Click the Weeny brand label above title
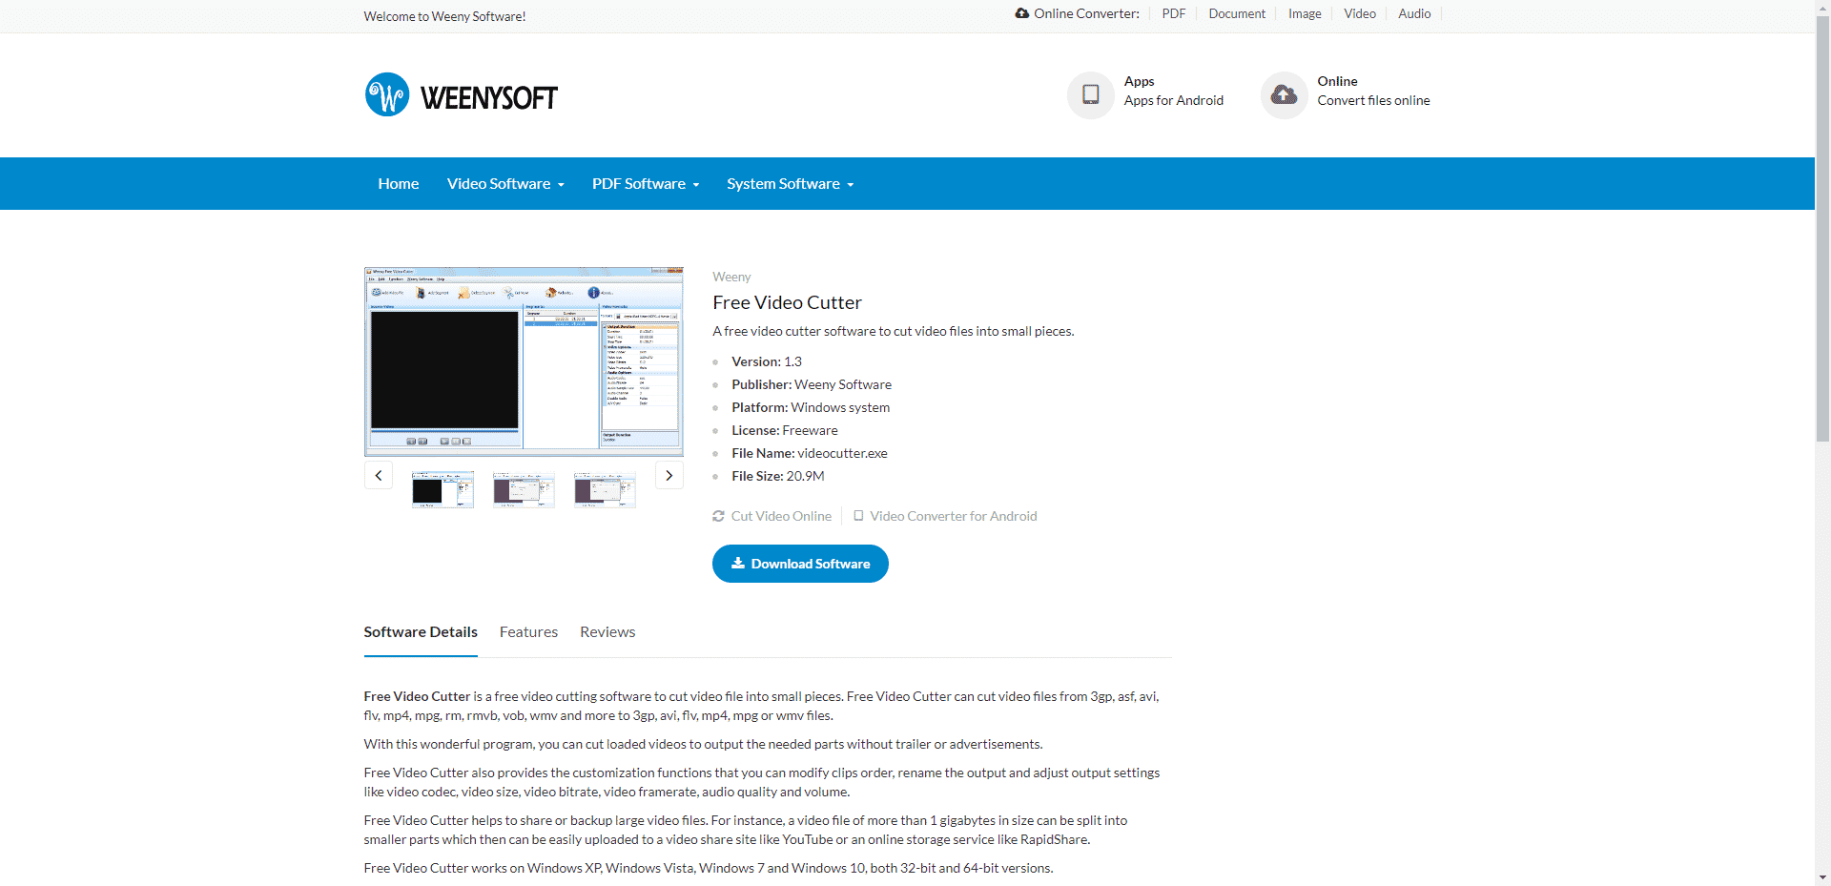This screenshot has width=1831, height=886. (x=731, y=277)
